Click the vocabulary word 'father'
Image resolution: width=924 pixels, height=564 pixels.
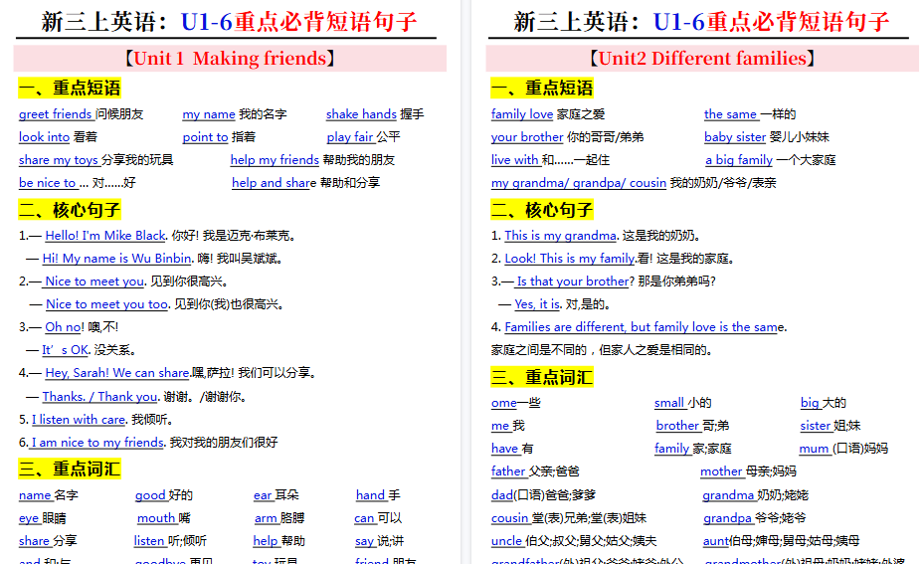coord(508,470)
